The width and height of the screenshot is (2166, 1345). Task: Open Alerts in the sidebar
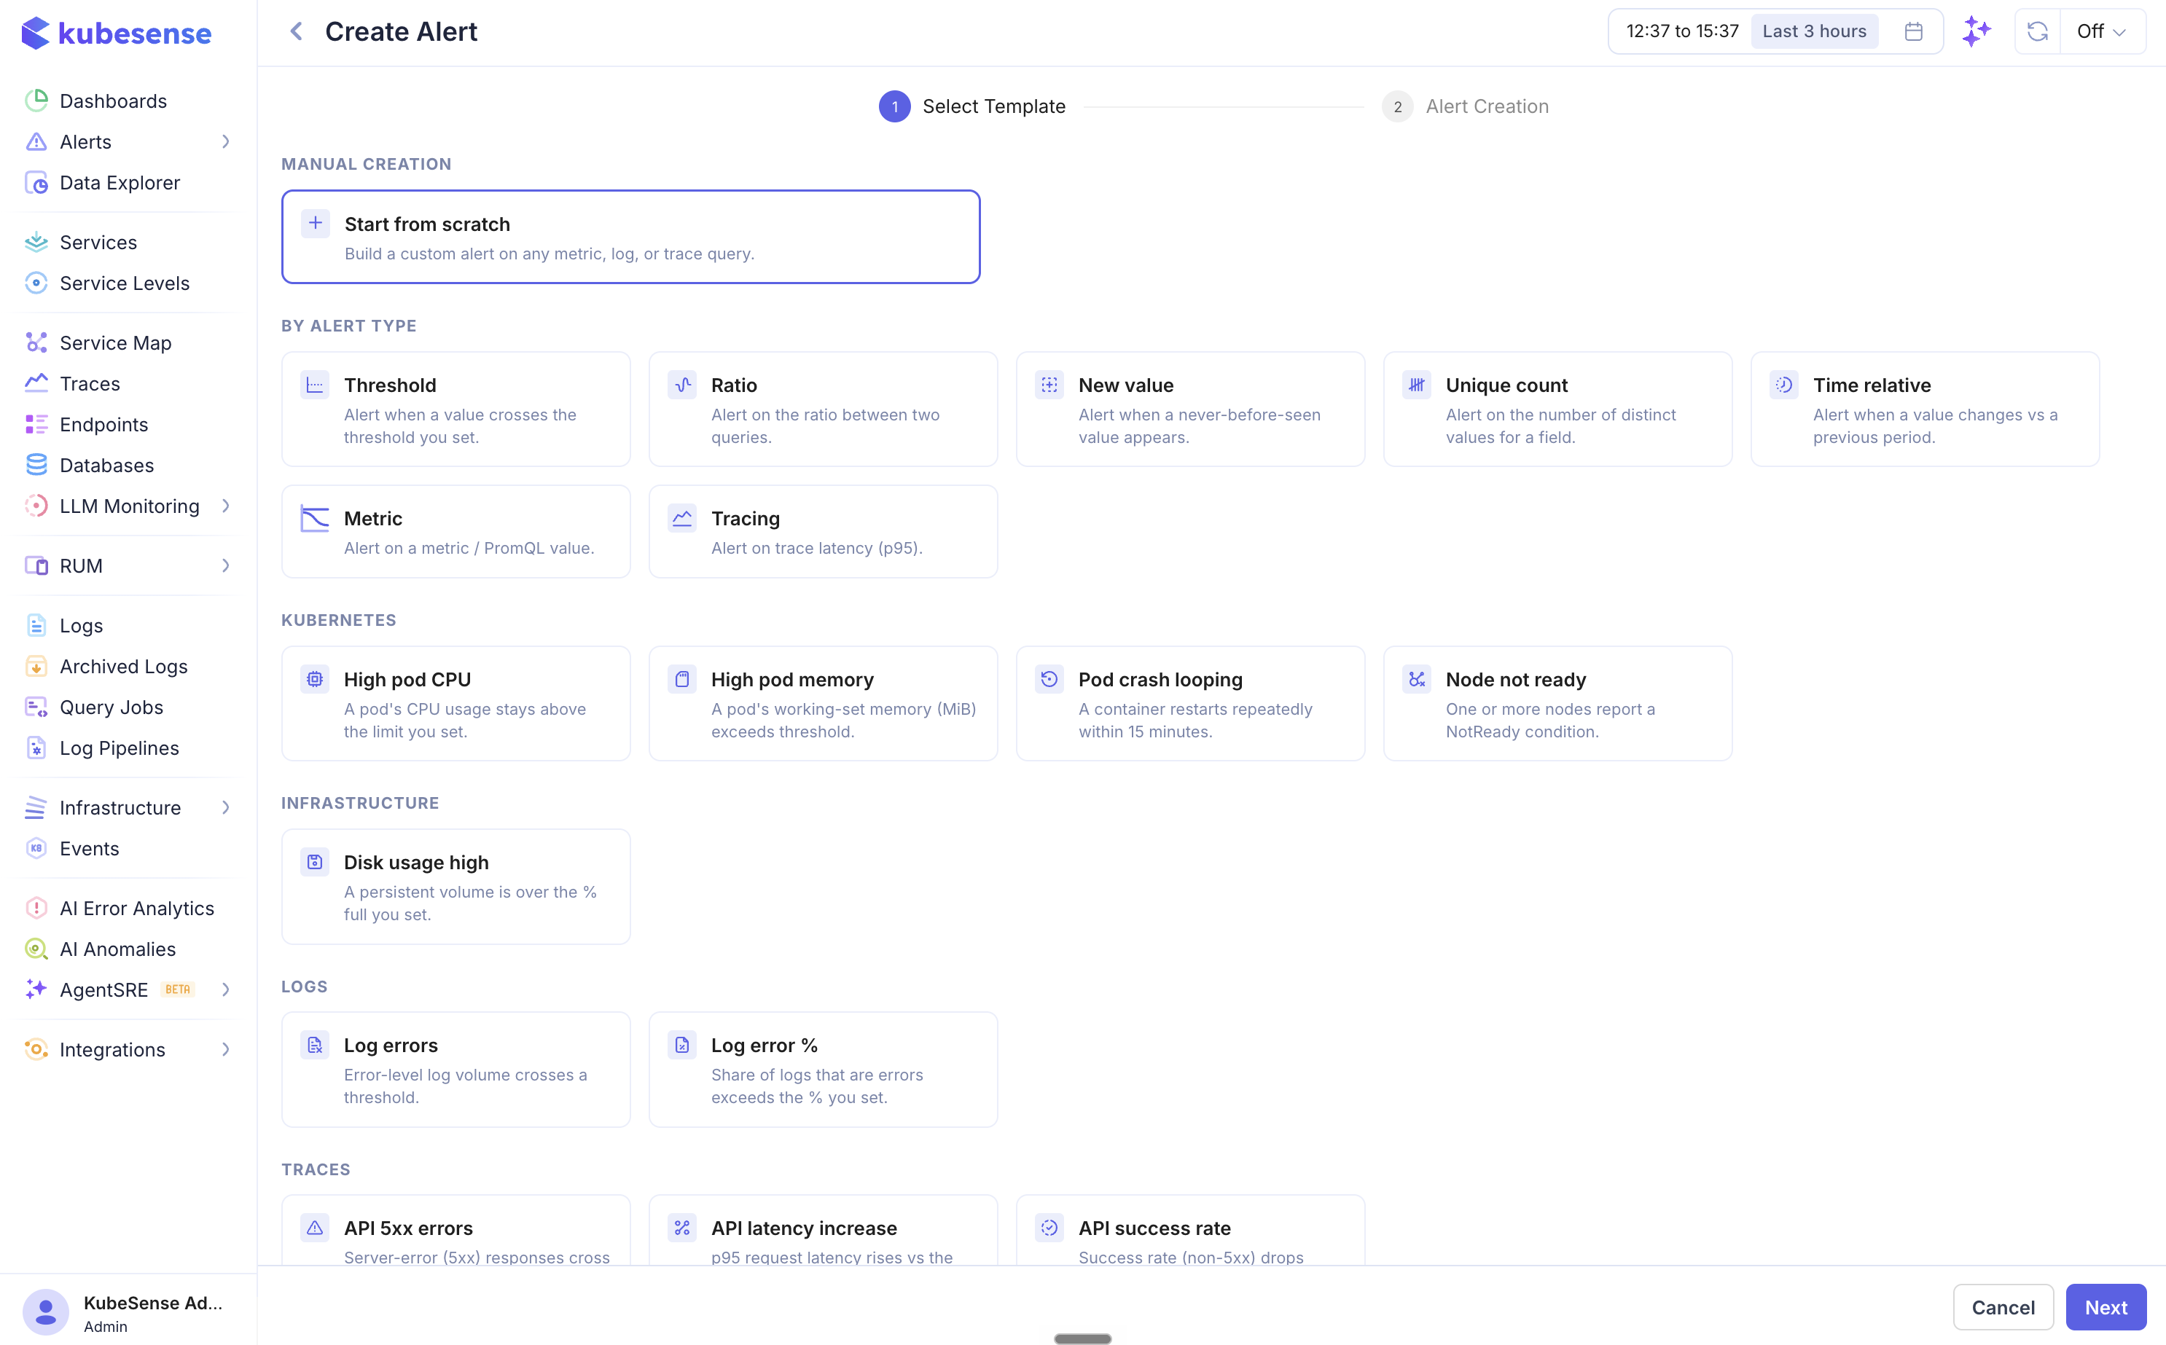tap(85, 141)
